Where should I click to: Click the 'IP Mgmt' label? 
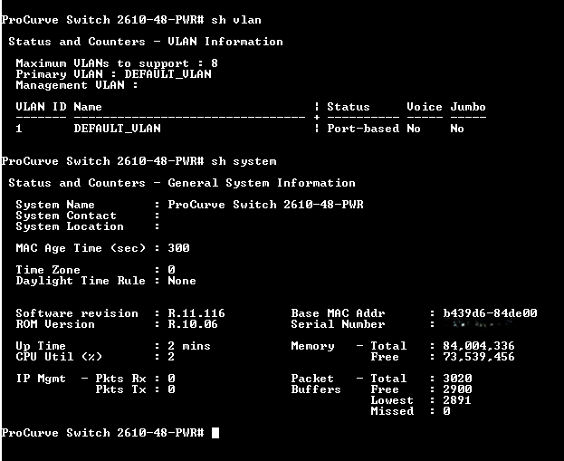[x=41, y=379]
